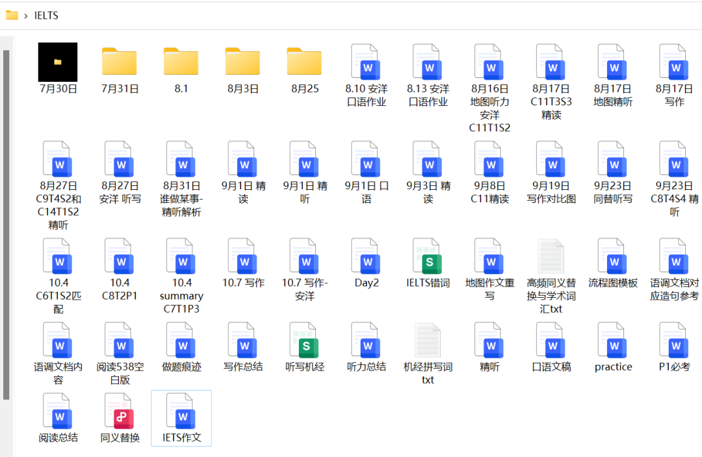
Task: Open the P1必考 document
Action: click(674, 340)
